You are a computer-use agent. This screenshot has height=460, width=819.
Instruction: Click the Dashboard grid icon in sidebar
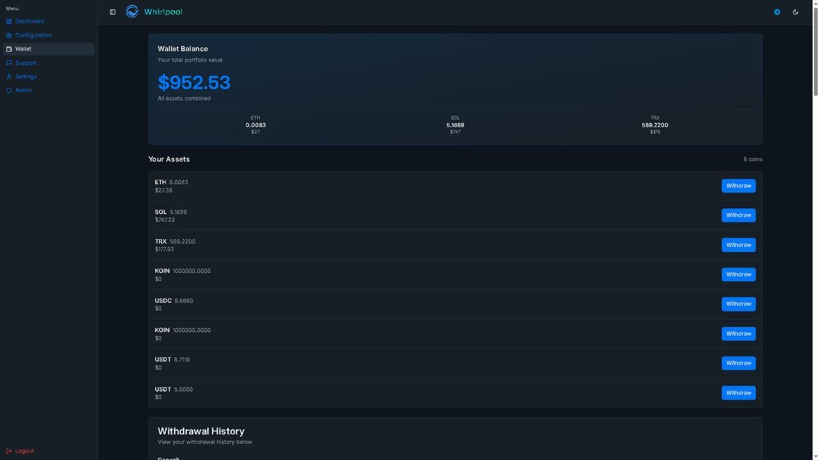(x=9, y=22)
